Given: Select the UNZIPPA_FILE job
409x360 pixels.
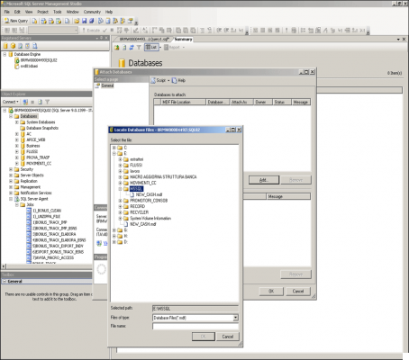Looking at the screenshot, I should click(x=46, y=217).
